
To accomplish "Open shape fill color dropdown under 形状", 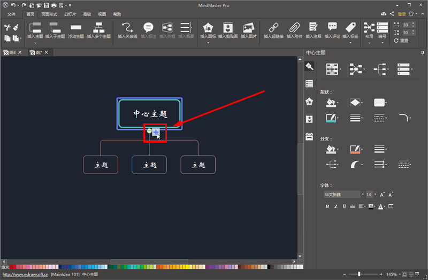I will pyautogui.click(x=332, y=103).
